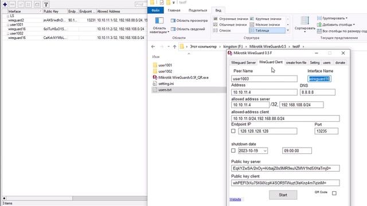Expand the breadcrumb chevron after testF

click(303, 46)
